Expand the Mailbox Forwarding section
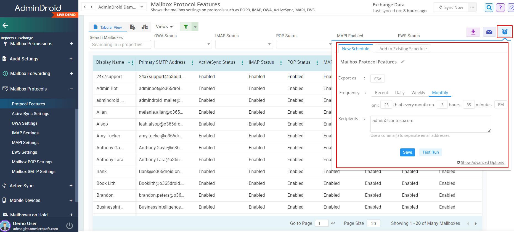 tap(71, 73)
